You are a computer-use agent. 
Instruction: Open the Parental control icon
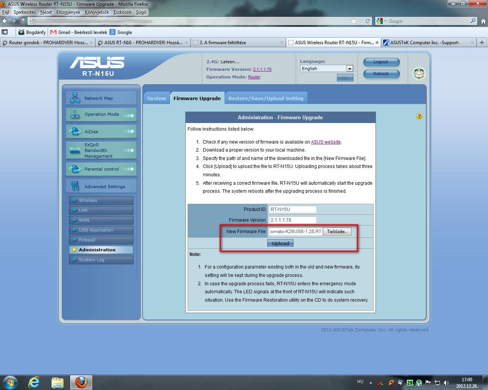pos(75,169)
